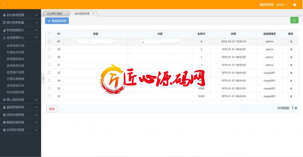Collapse the sidebar with the left arrow handle

click(43, 78)
